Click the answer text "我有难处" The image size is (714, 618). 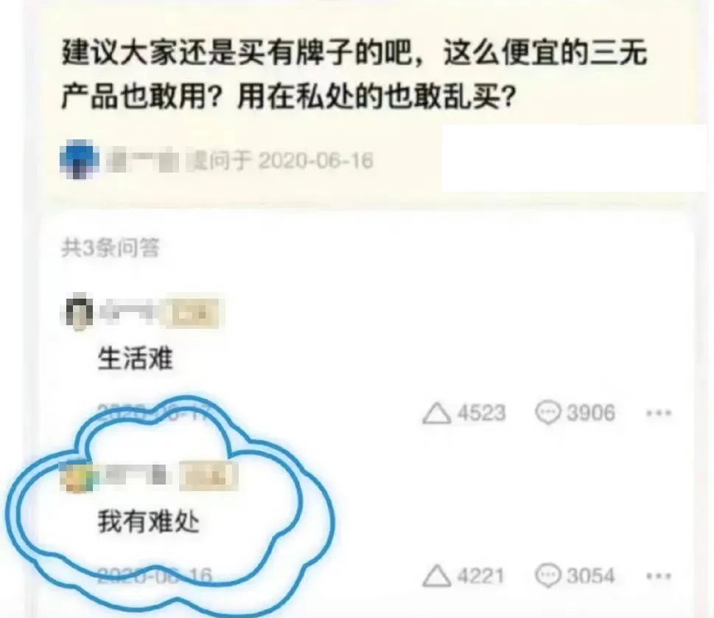148,521
